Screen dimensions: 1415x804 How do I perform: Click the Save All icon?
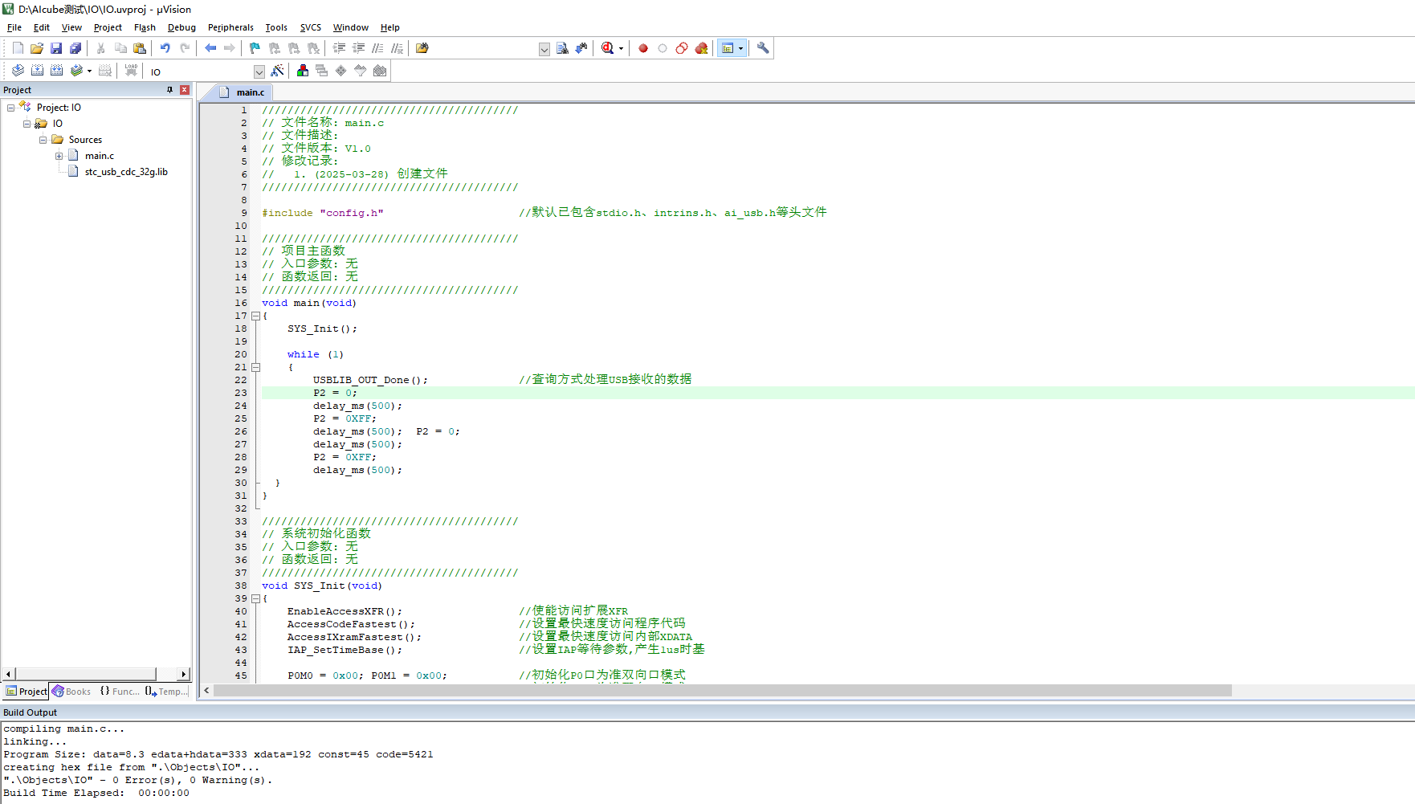75,48
